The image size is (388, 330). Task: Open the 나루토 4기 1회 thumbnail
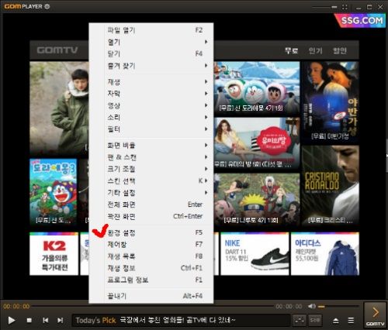coord(257,199)
